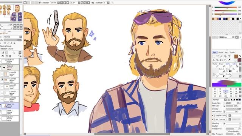Viewport: 242px width, 136px height.
Task: Open the brush blend mode Normal dropdown
Action: [225, 100]
